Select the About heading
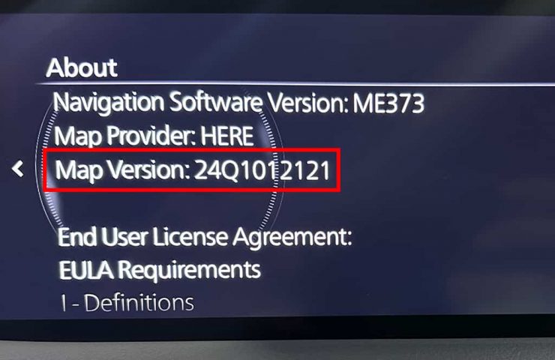Viewport: 555px width, 360px height. [x=82, y=67]
